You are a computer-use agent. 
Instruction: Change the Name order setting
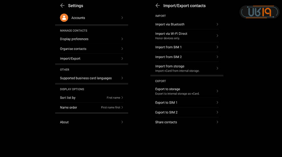112,107
